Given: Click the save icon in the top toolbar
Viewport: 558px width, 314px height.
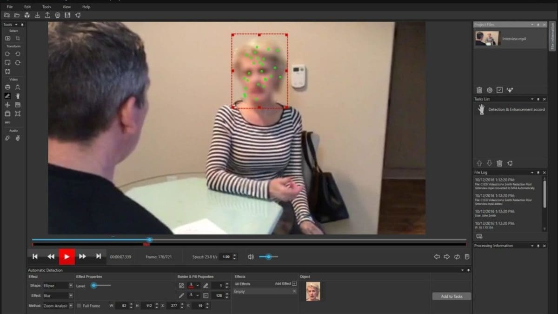Looking at the screenshot, I should tap(67, 15).
